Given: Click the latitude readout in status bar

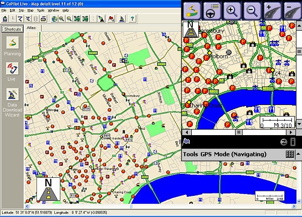Looking at the screenshot, I should 27,212.
